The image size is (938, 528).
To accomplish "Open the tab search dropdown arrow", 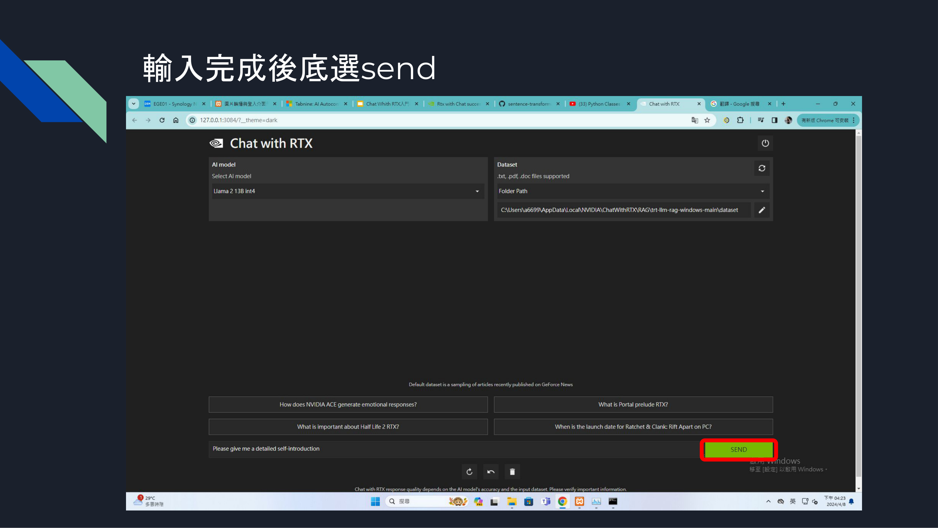I will click(x=134, y=104).
